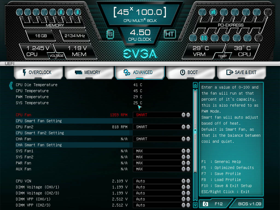Click the CPU Die Temperature row
This screenshot has height=210, width=280.
click(79, 85)
